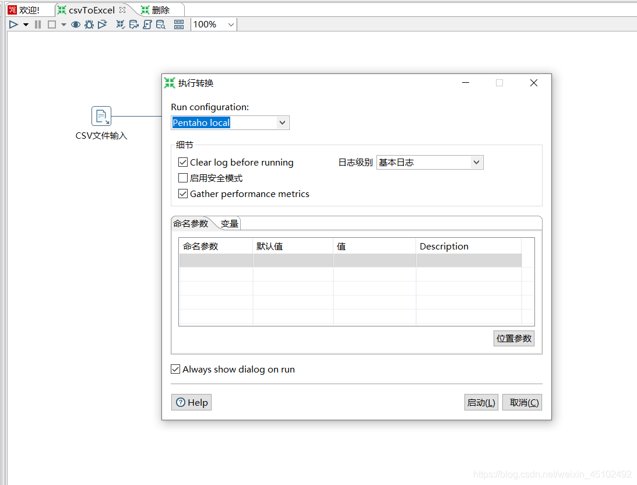The image size is (637, 485).
Task: Open the Debug transformation icon
Action: (89, 24)
